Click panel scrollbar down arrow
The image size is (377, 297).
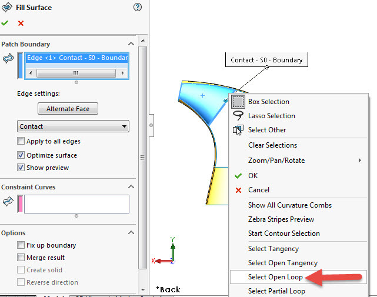143,289
